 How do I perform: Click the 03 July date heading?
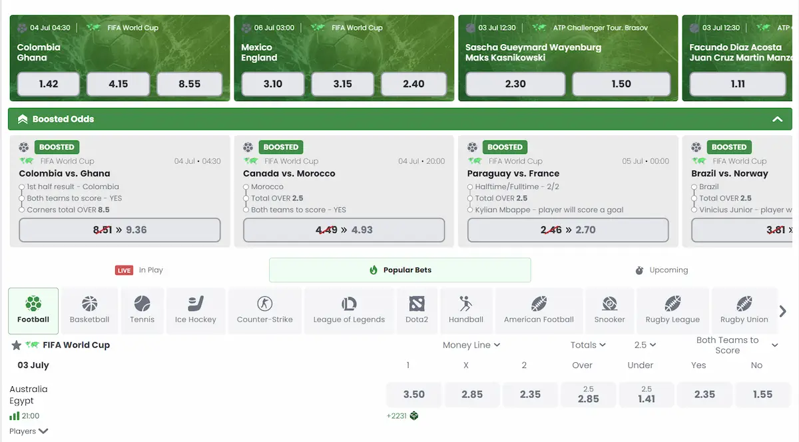click(33, 365)
